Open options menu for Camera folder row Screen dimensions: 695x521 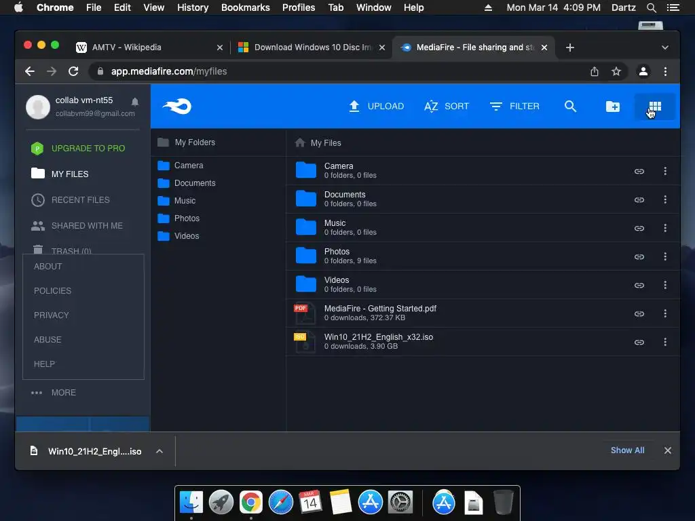[665, 171]
